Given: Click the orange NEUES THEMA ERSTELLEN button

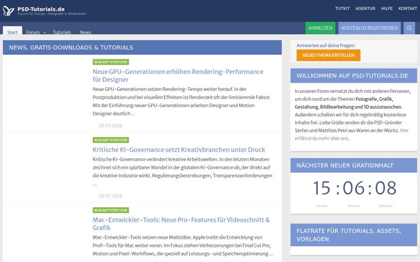Looking at the screenshot, I should pos(328,55).
